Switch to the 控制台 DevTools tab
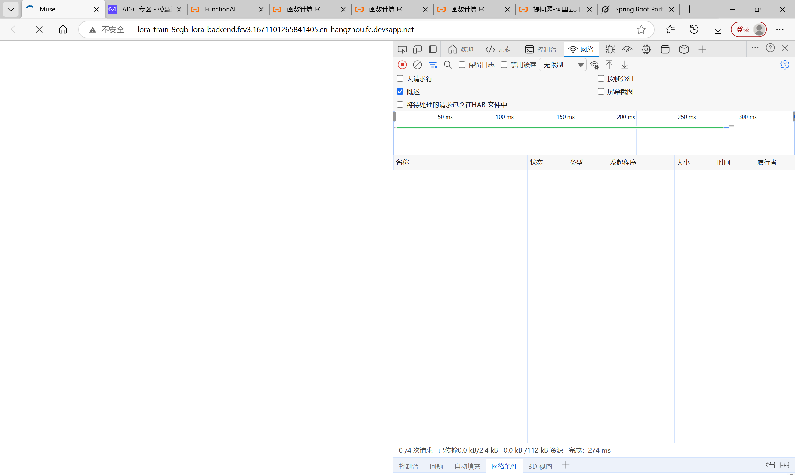 [x=541, y=49]
